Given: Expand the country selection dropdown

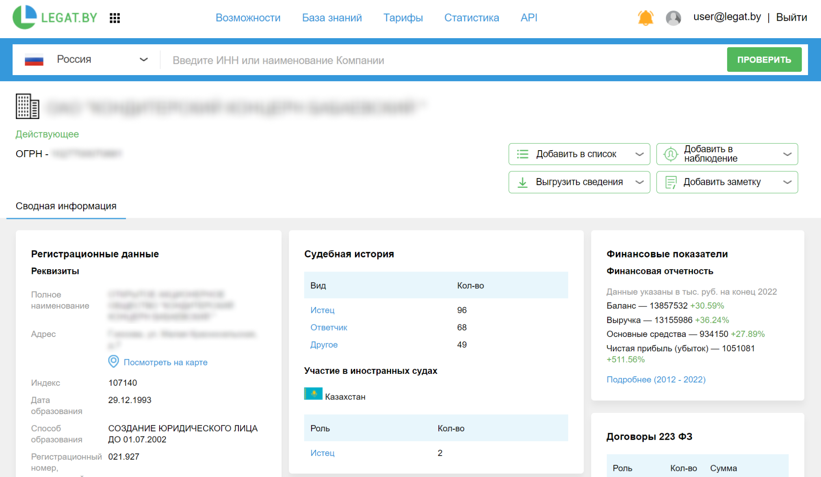Looking at the screenshot, I should coord(143,59).
